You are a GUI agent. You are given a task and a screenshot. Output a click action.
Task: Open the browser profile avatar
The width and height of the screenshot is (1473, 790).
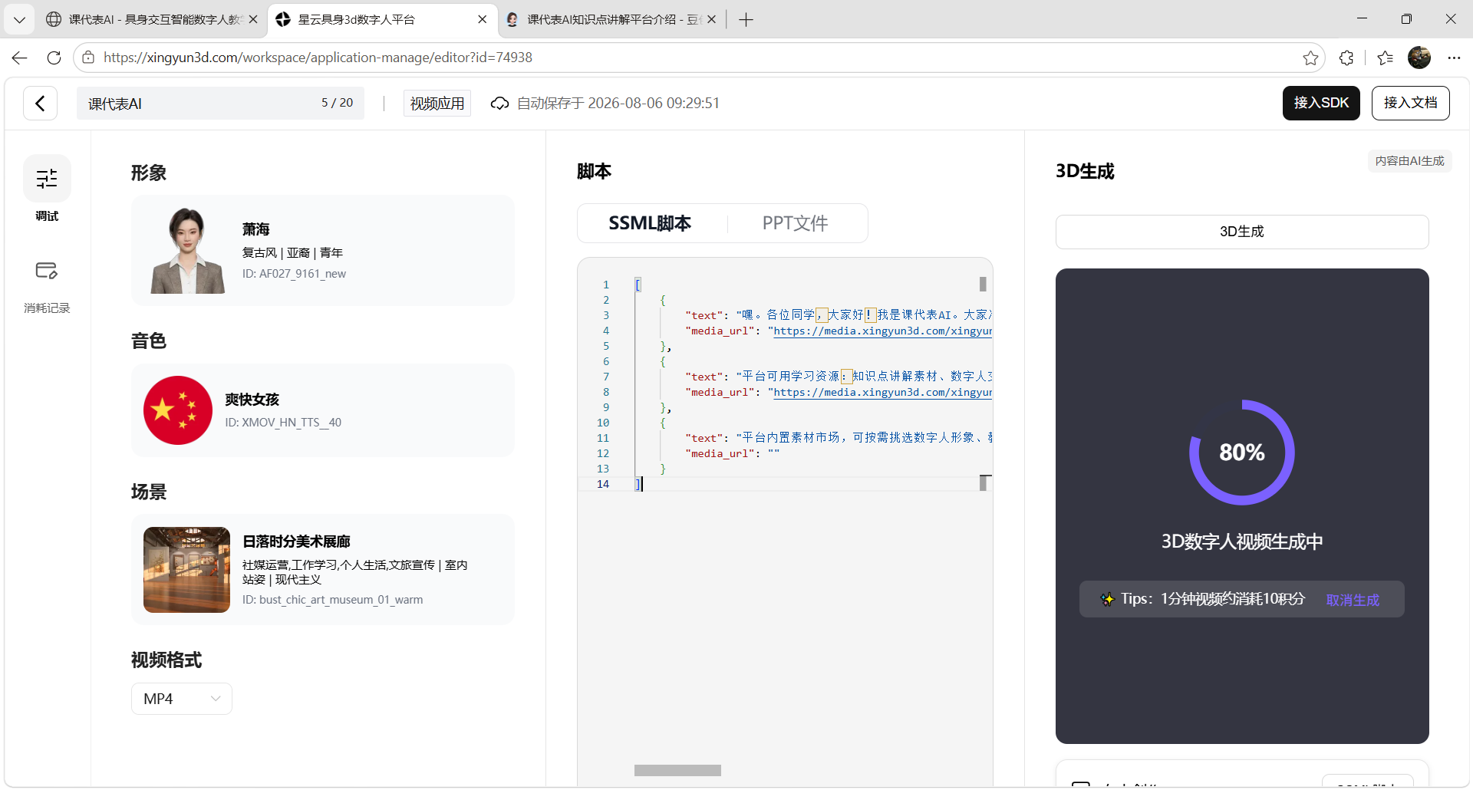(x=1419, y=58)
